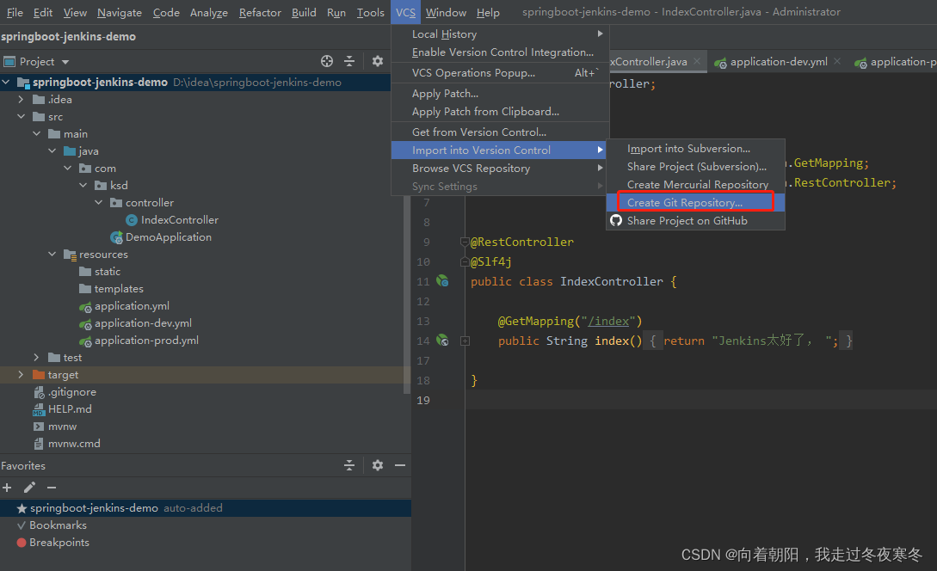Collapse the controller package

coord(99,202)
